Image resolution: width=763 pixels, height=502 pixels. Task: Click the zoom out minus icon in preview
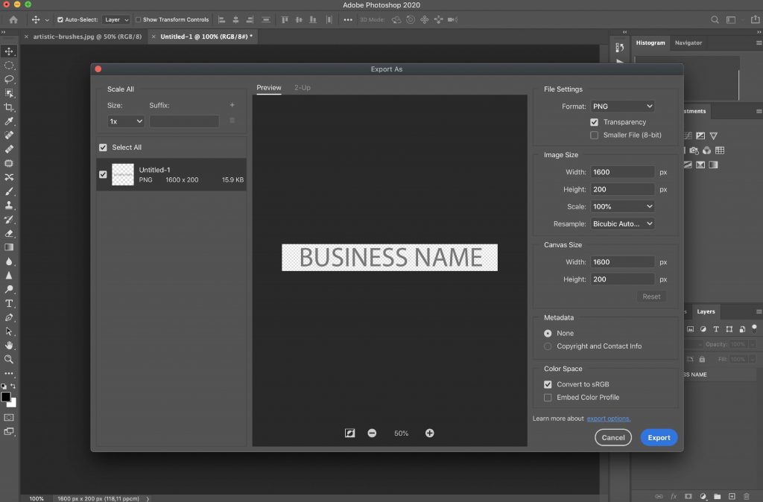pos(372,433)
